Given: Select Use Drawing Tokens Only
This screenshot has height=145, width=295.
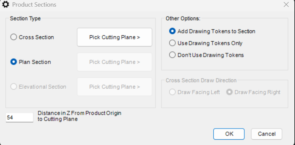Looking at the screenshot, I should click(172, 43).
